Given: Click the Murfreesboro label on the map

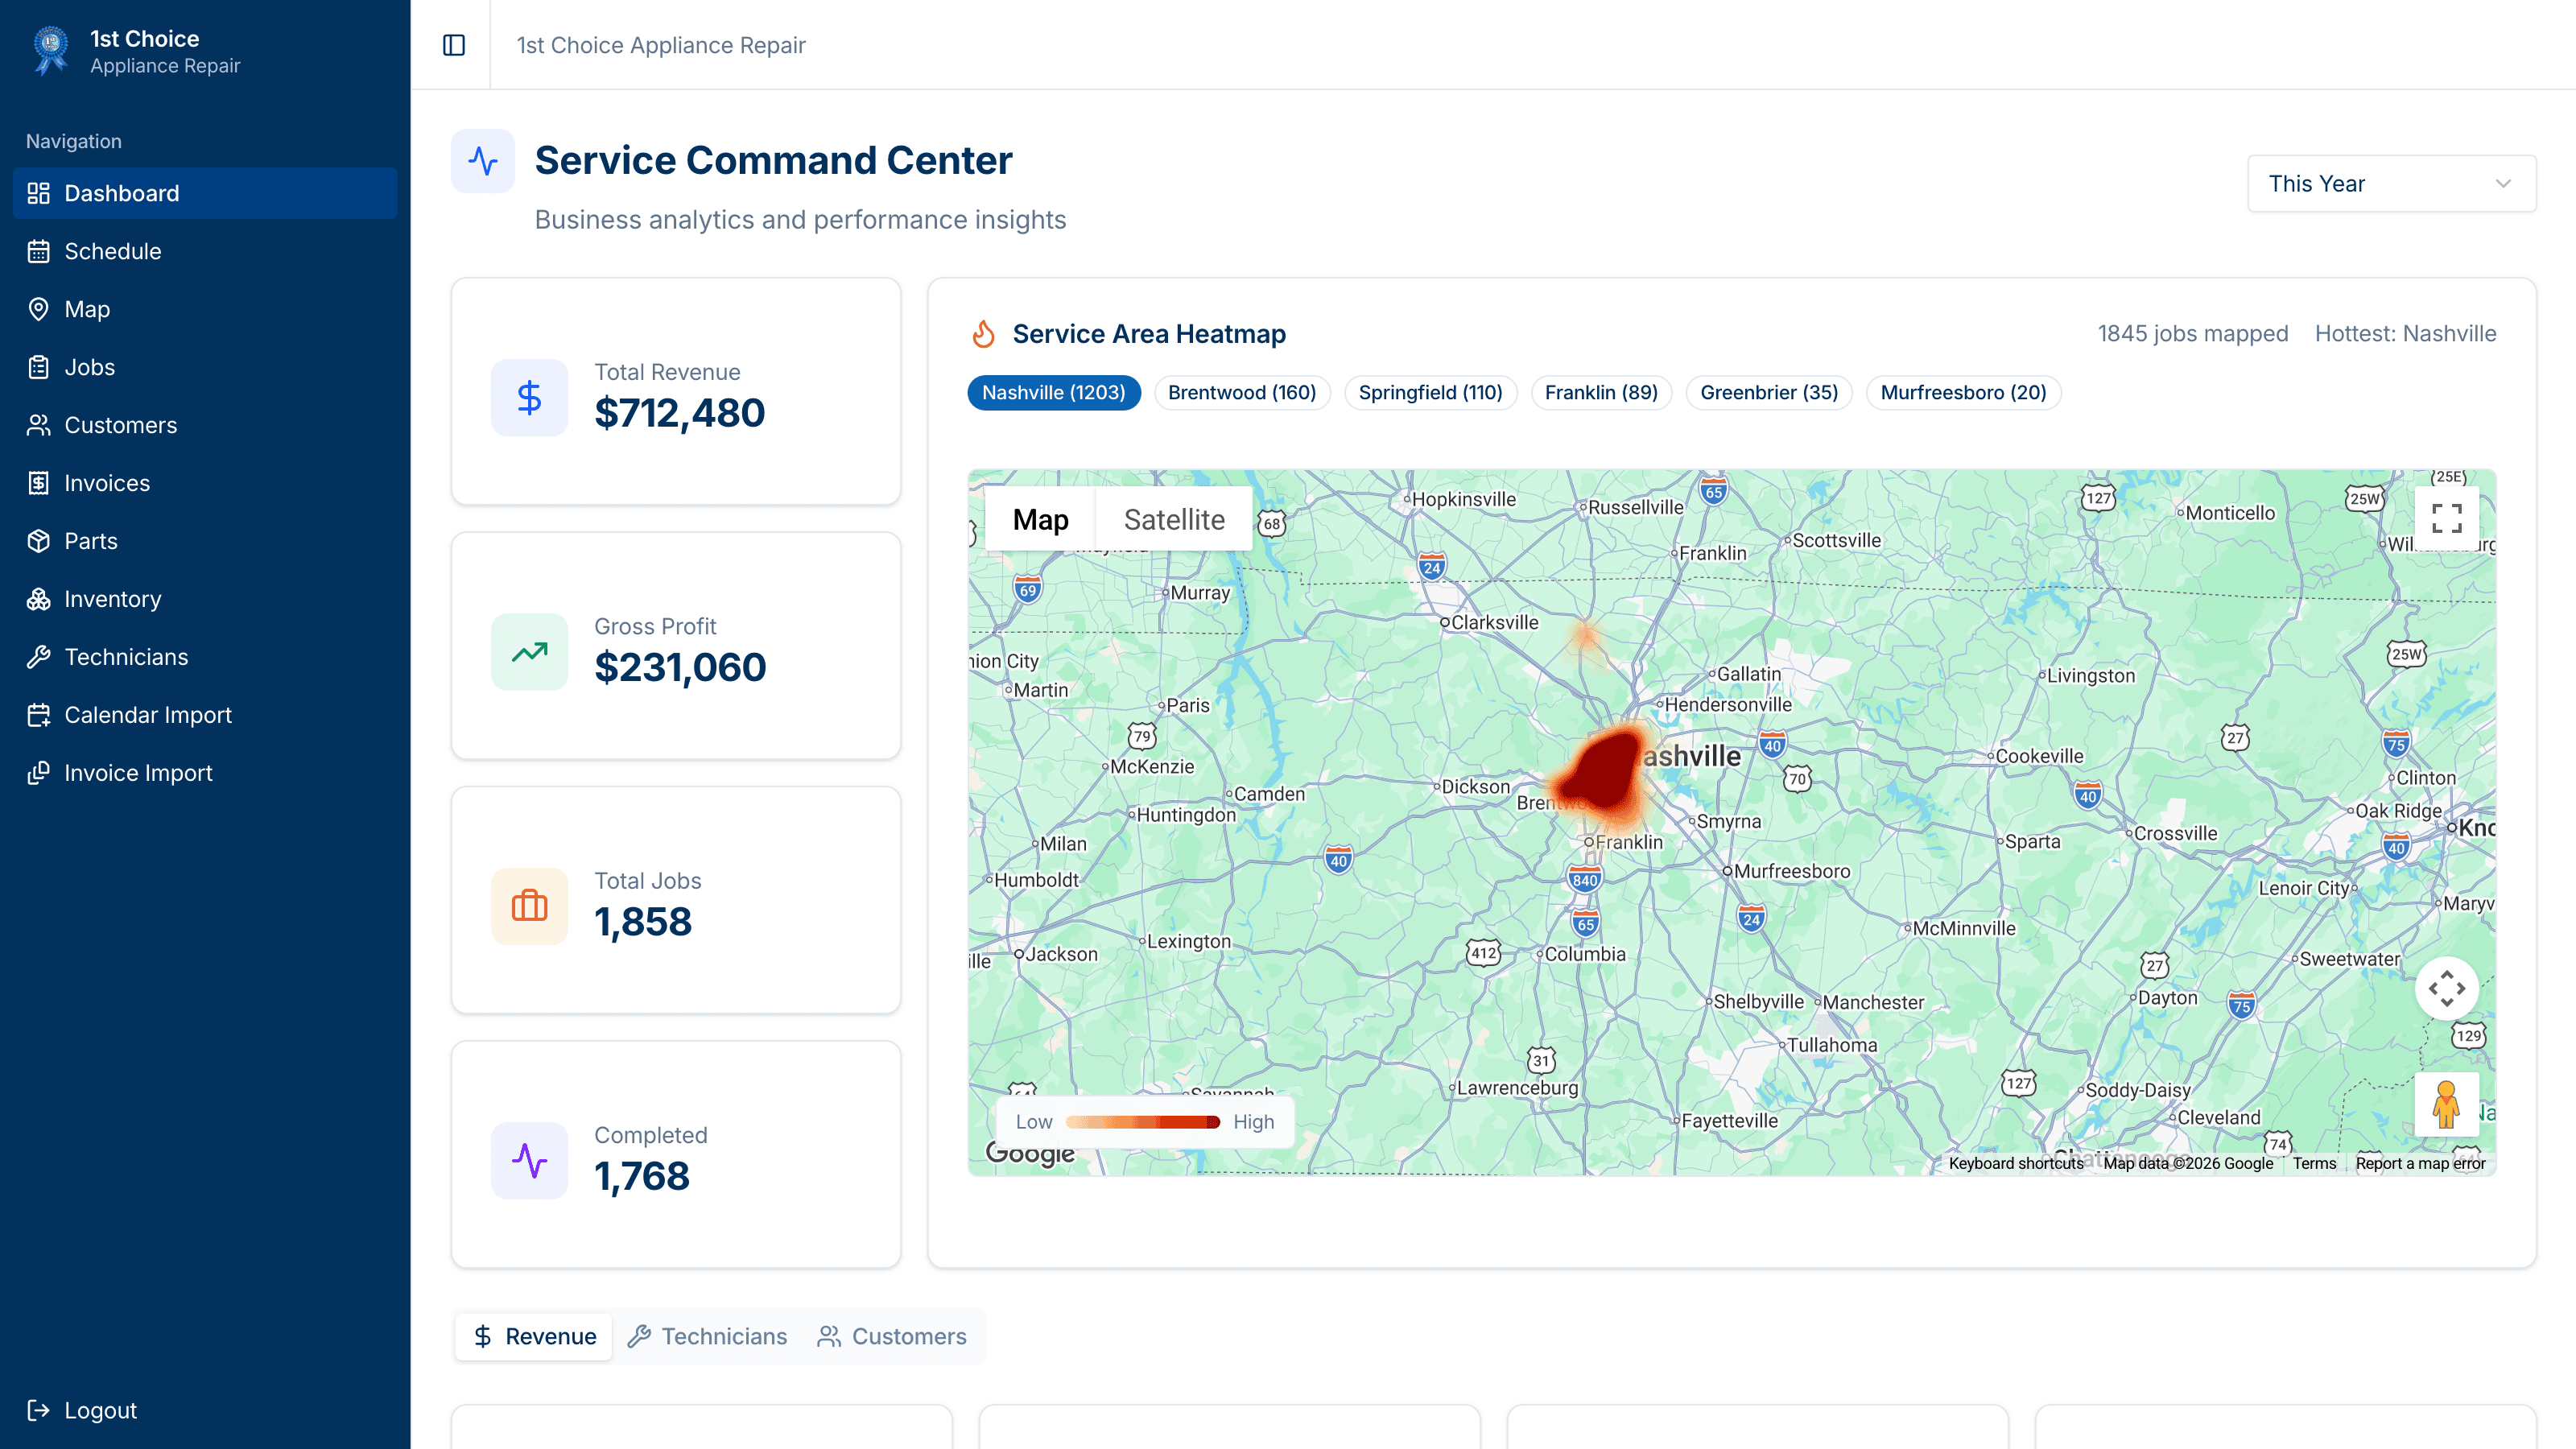Looking at the screenshot, I should 1791,871.
